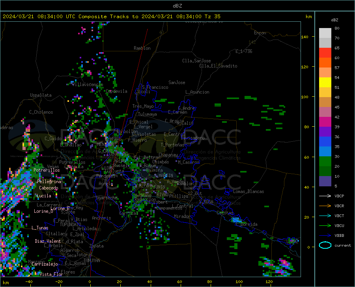Click the 'Vista_Flor' map label

51,274
